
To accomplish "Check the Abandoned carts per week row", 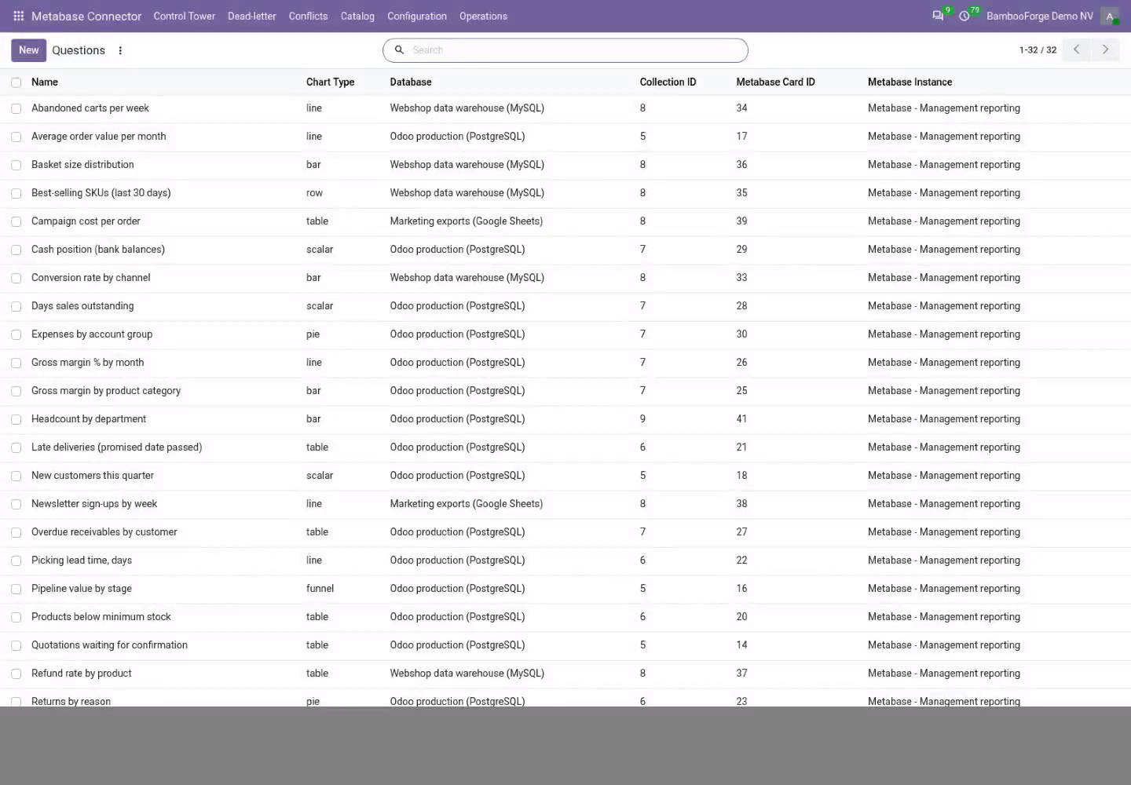I will [x=16, y=108].
